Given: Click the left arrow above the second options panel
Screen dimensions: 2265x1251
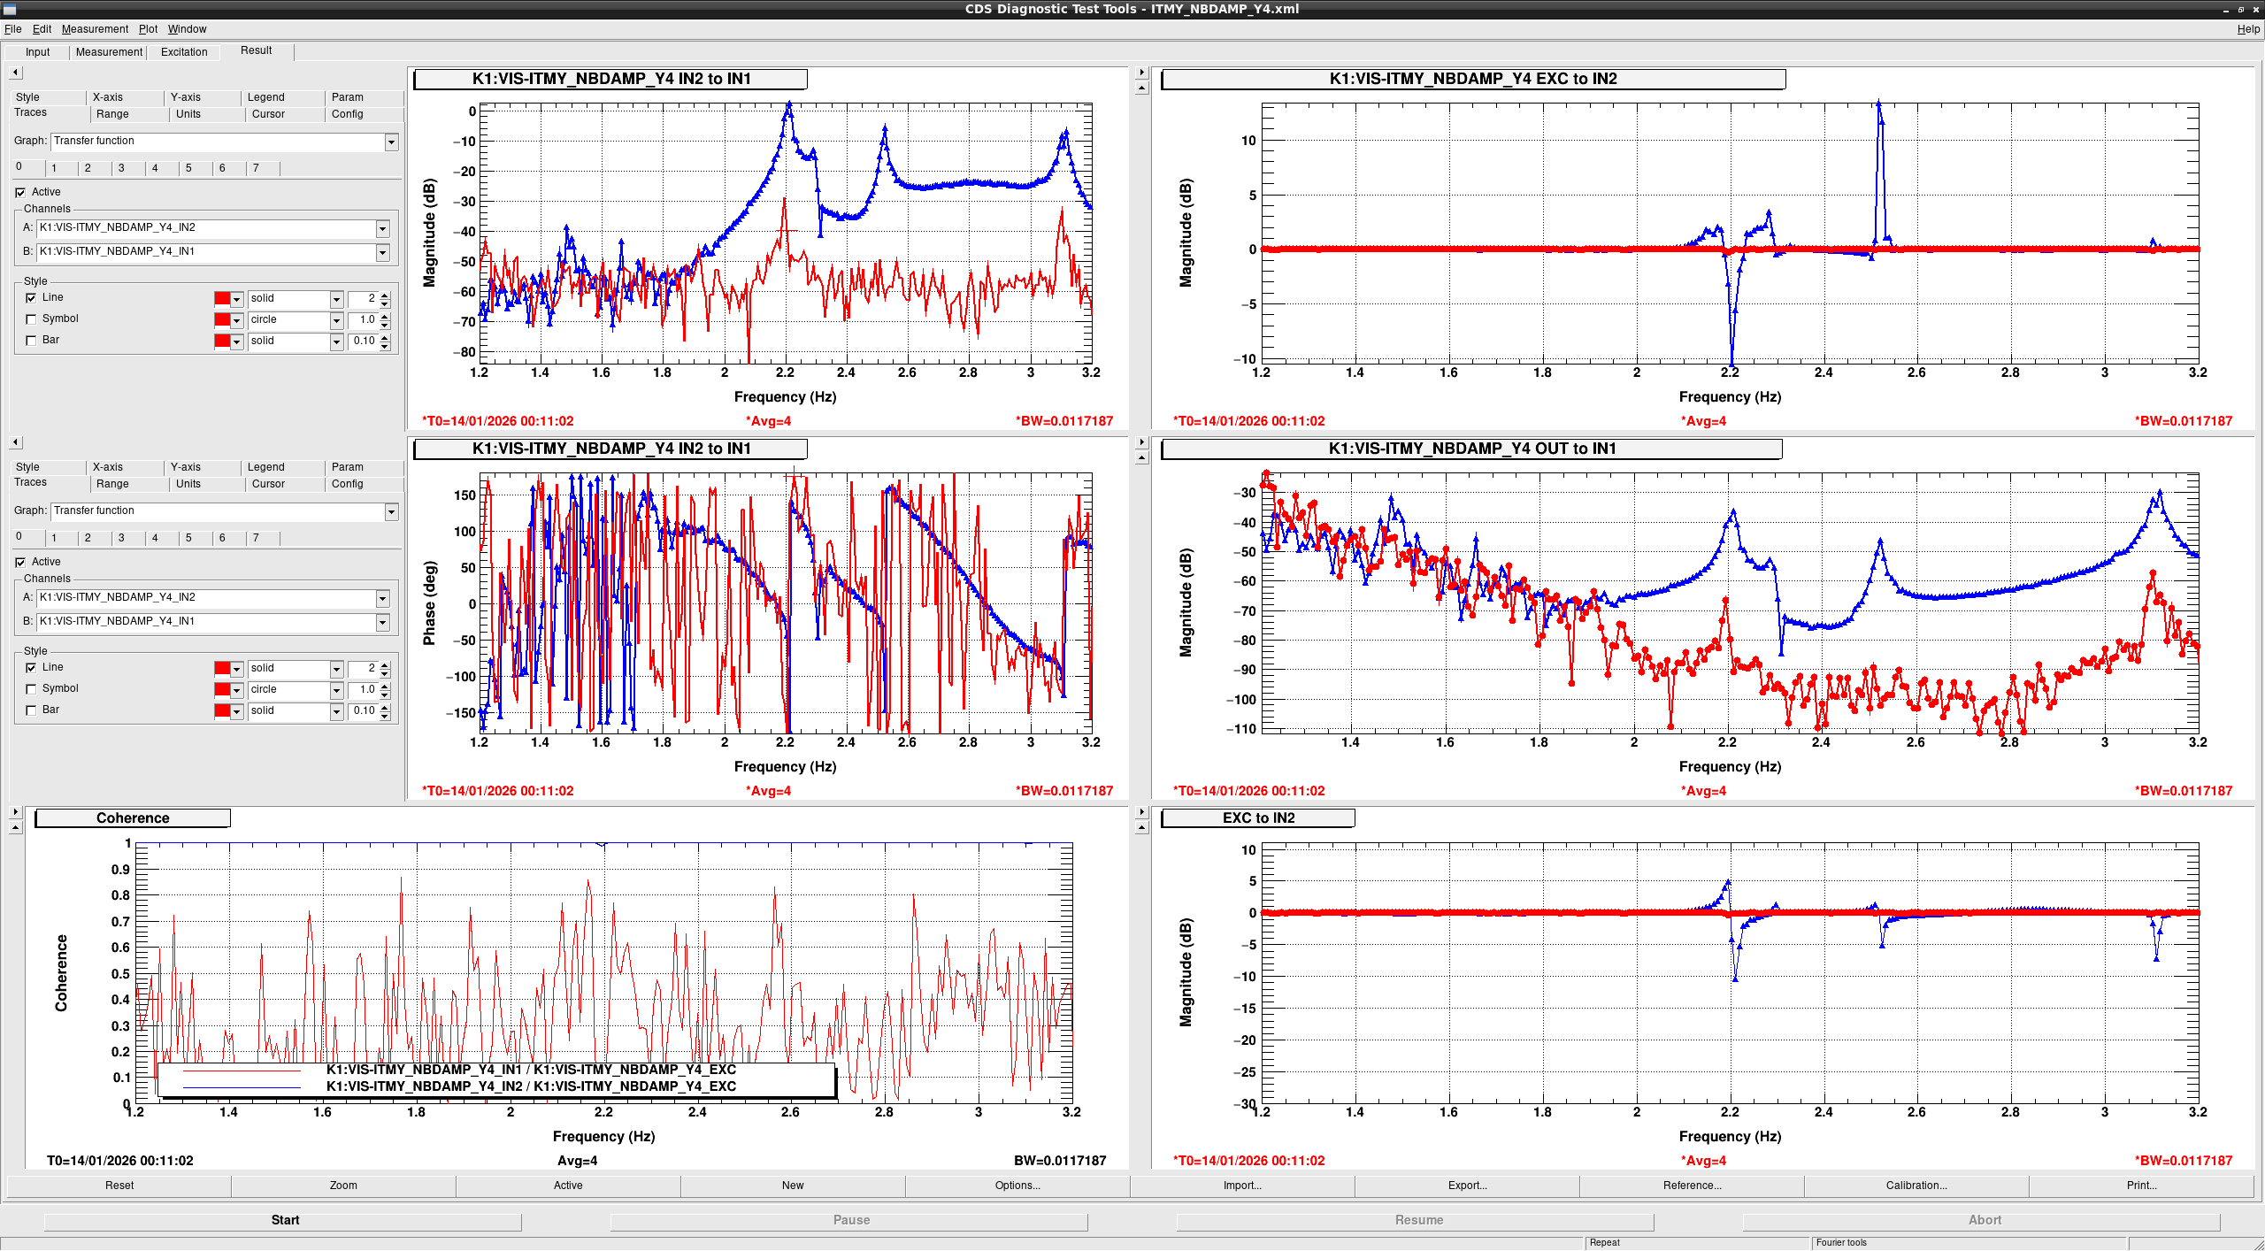Looking at the screenshot, I should coord(15,442).
